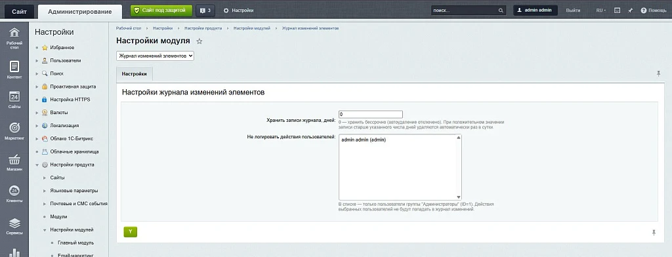Click the pin icon beside the Настройки tab
This screenshot has height=257, width=672.
coord(659,73)
